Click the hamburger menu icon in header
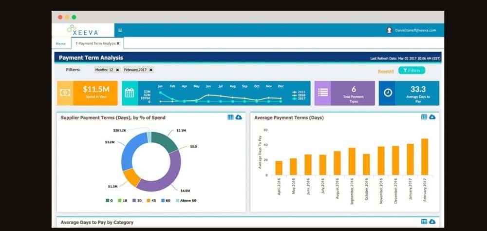 point(120,30)
